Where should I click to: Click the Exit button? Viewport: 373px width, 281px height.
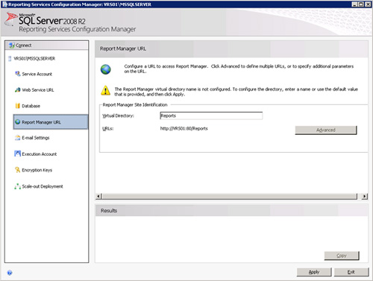[351, 272]
